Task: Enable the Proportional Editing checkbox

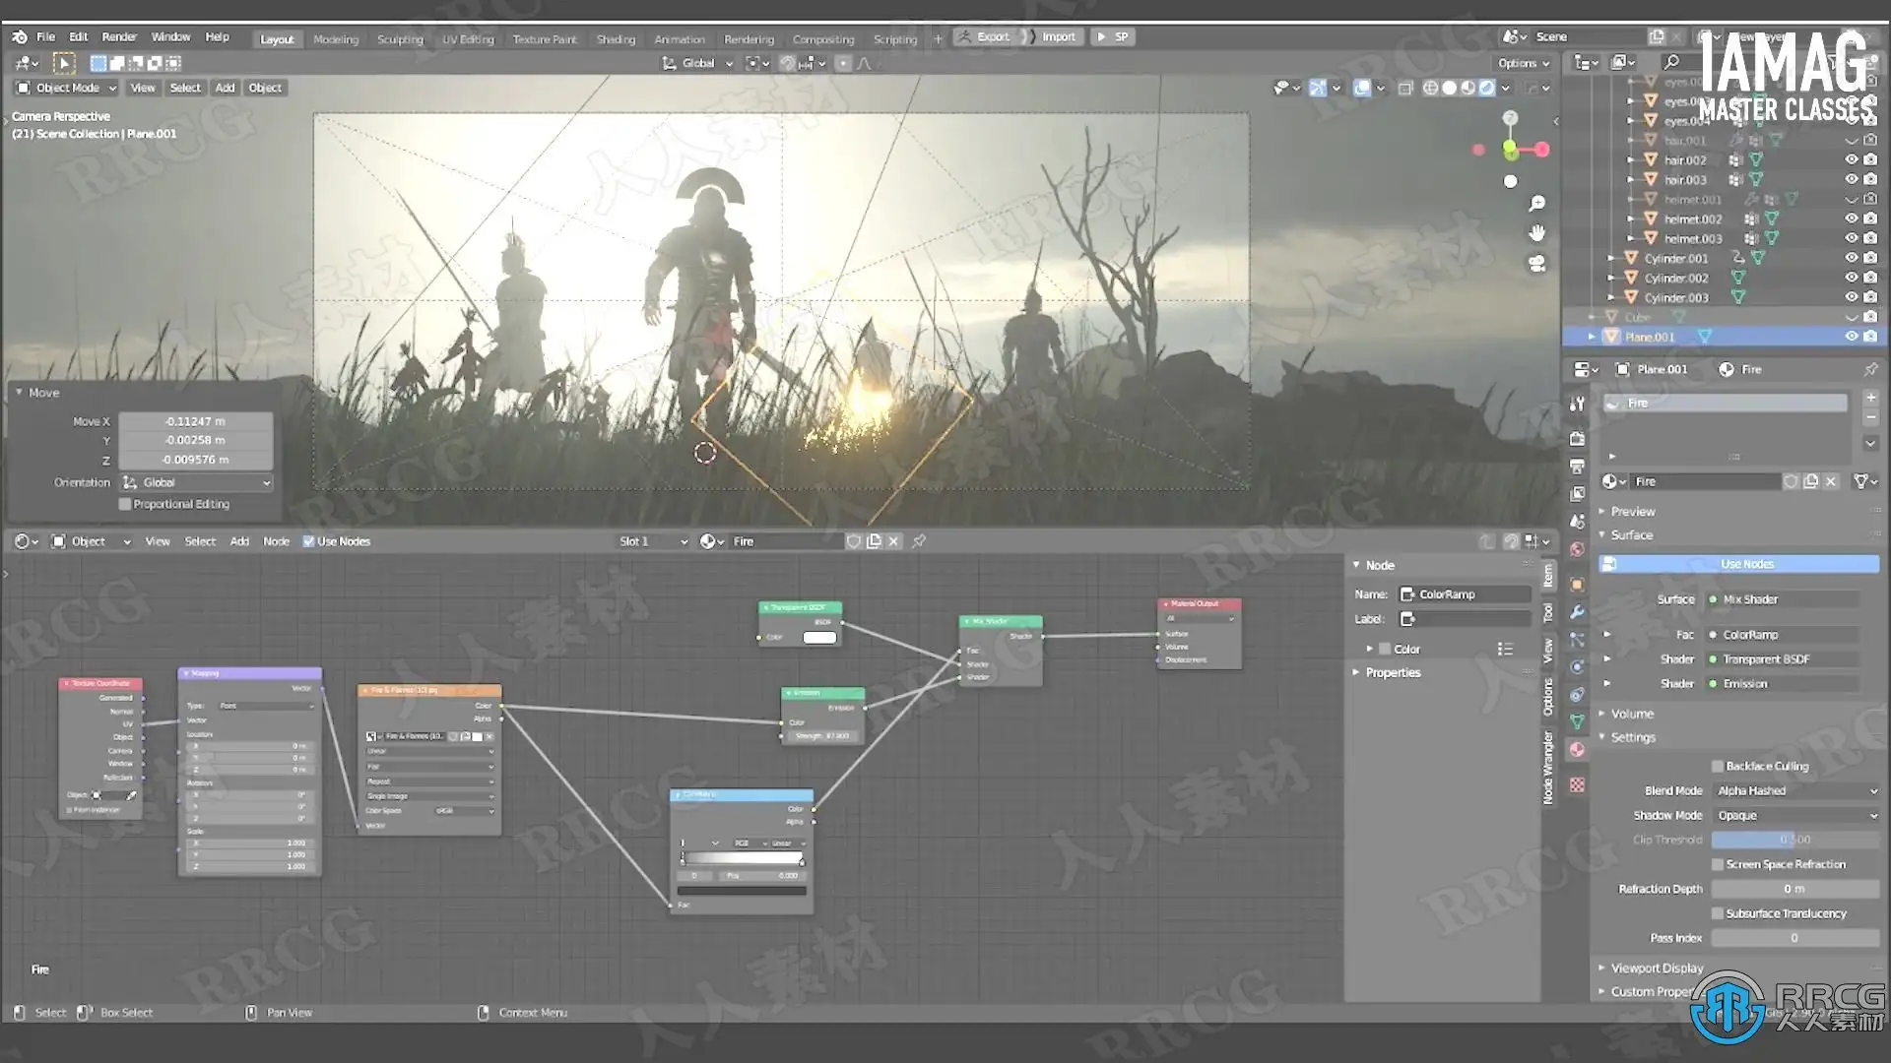Action: [125, 504]
